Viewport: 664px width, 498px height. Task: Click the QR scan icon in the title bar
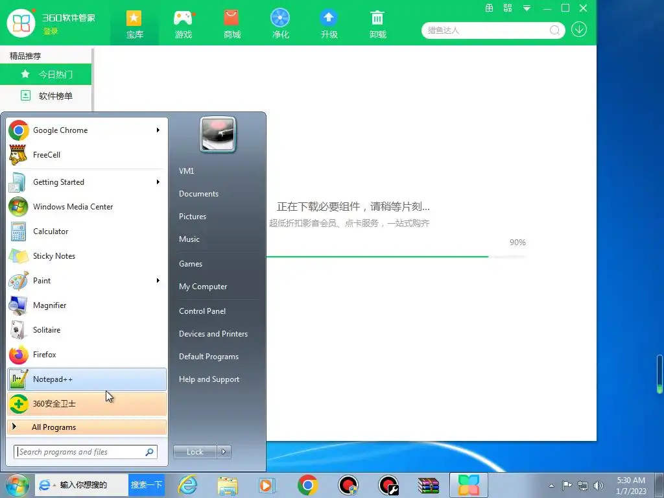coord(508,8)
